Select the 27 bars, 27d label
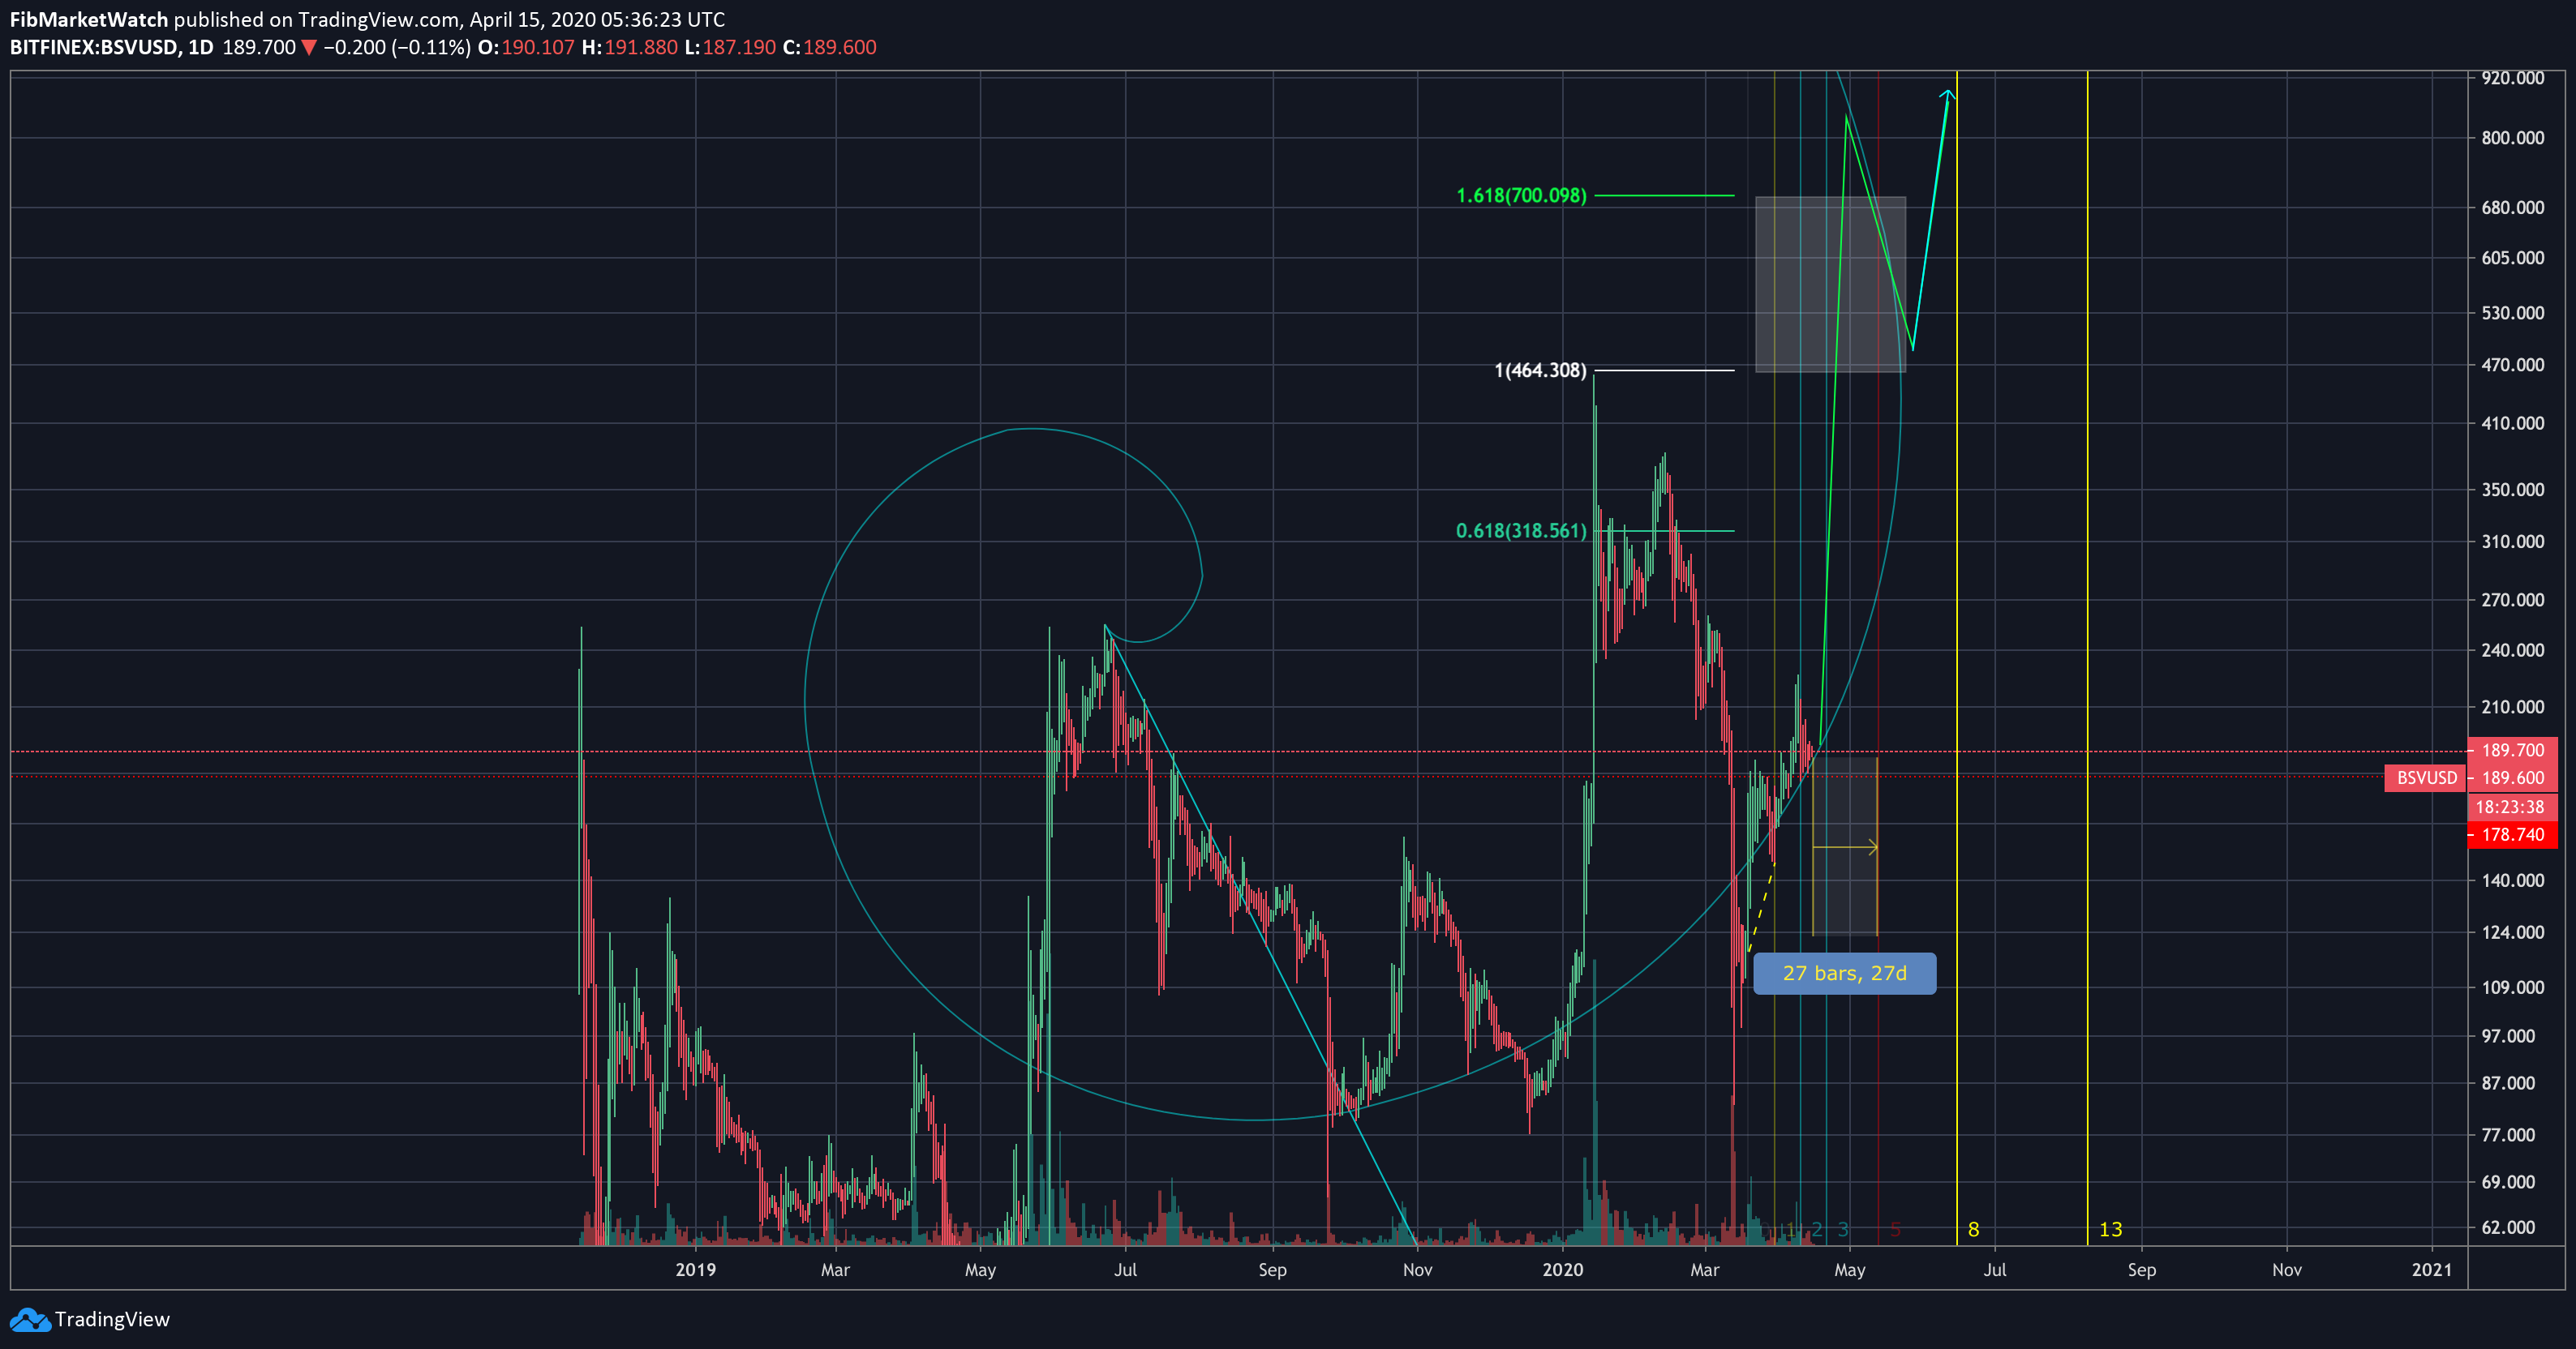 coord(1844,974)
